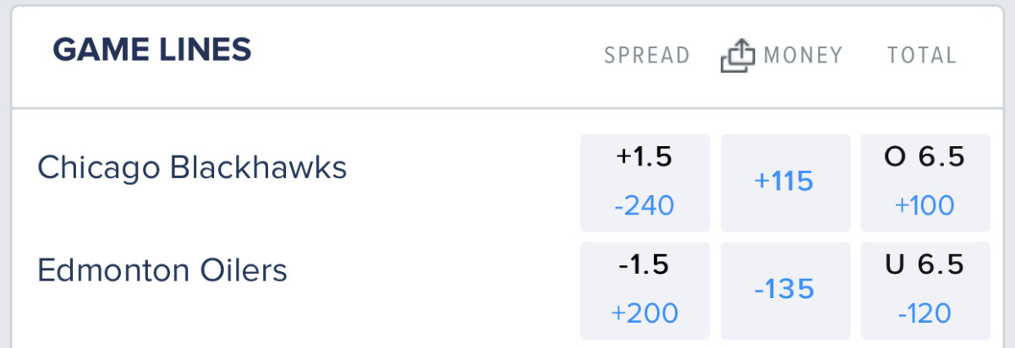Viewport: 1015px width, 348px height.
Task: Click the U 6.5 under label
Action: [x=924, y=265]
